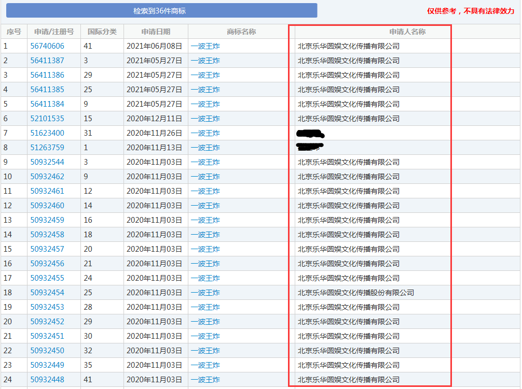The width and height of the screenshot is (522, 389).
Task: Open application number 56411385
Action: [47, 90]
